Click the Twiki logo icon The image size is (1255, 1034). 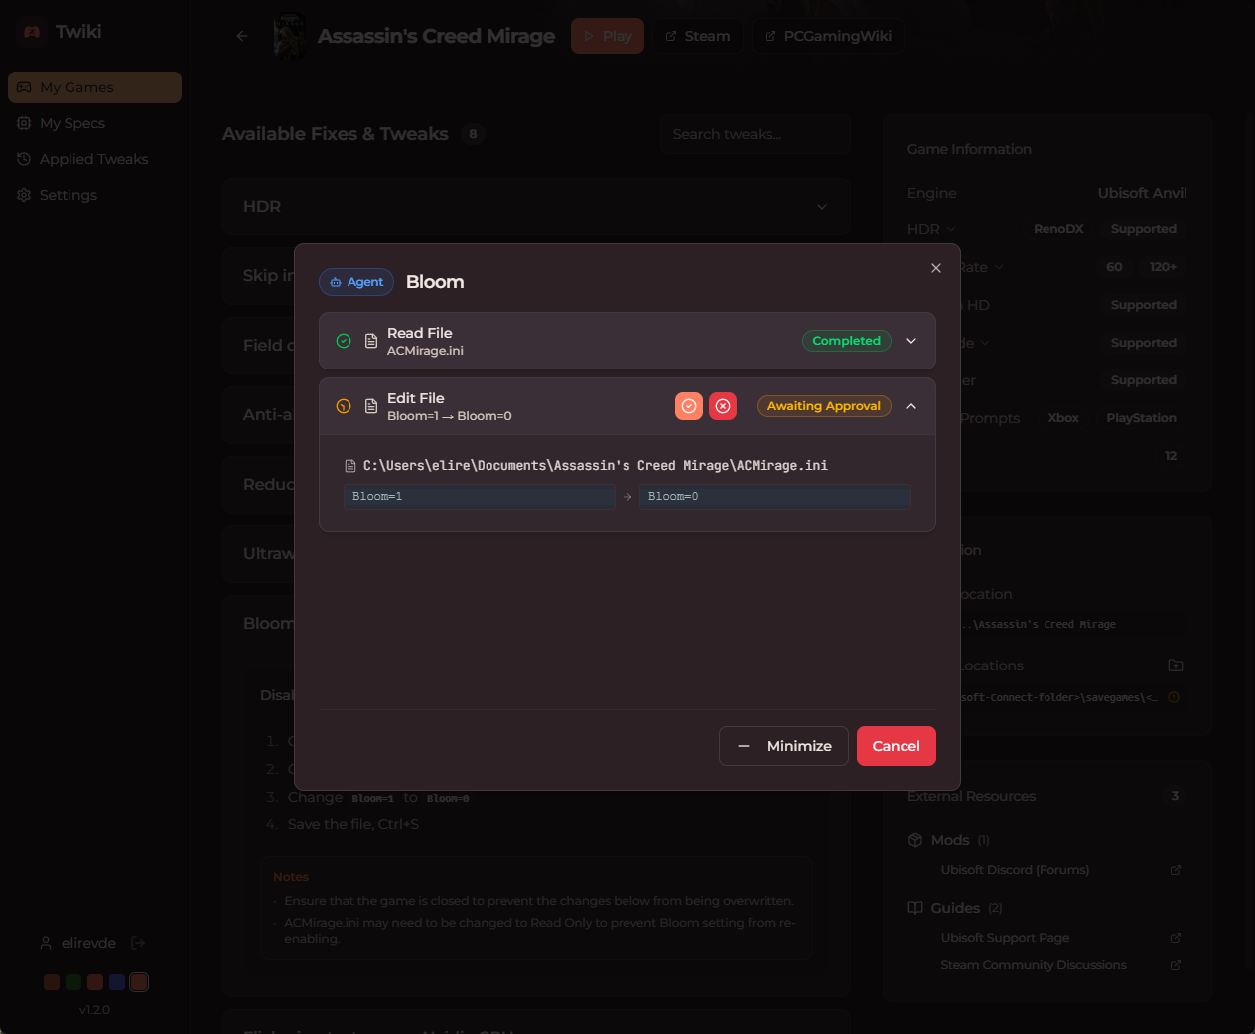point(31,31)
